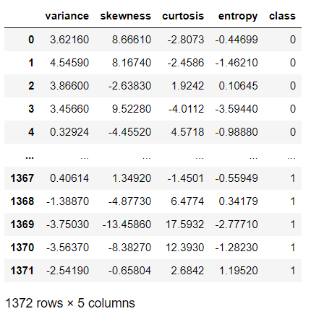Click curtosis value 12.3930
Viewport: 311px width, 314px height.
pos(184,248)
